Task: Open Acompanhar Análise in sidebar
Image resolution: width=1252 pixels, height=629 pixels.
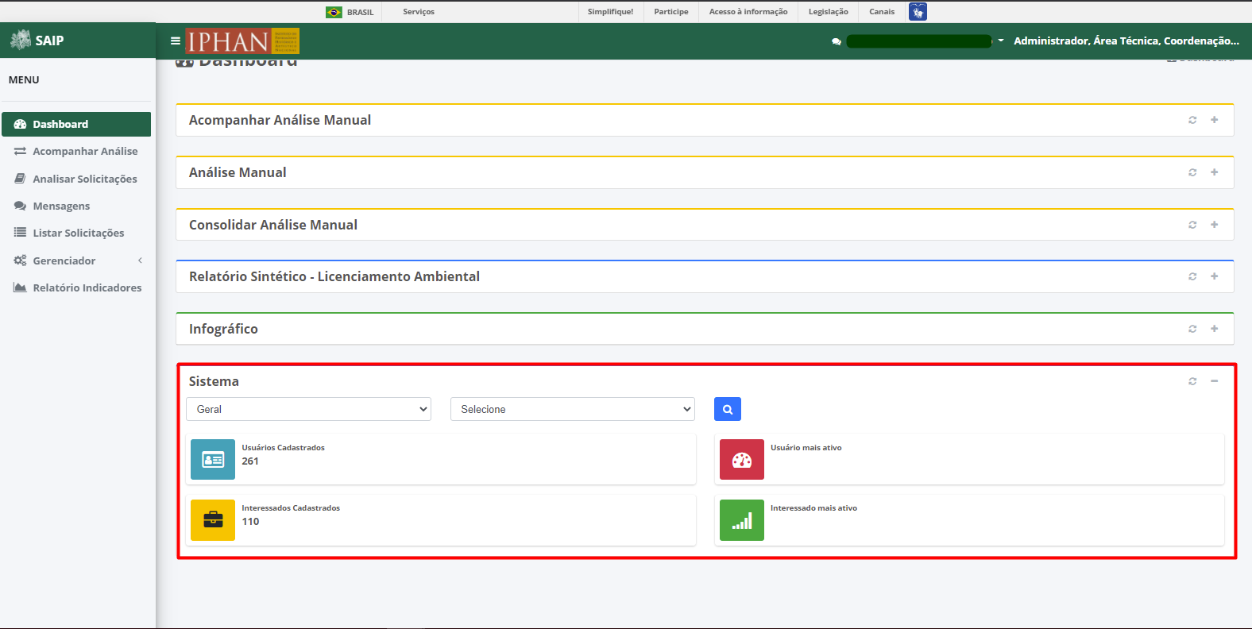Action: click(x=76, y=151)
